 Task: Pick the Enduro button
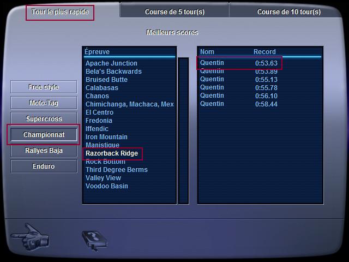[44, 166]
